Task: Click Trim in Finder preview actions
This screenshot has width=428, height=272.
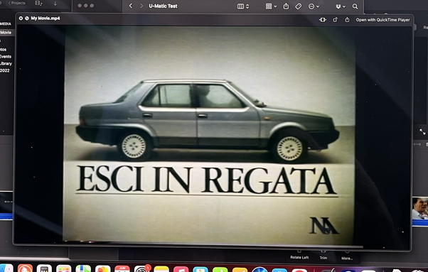Action: pos(323,255)
